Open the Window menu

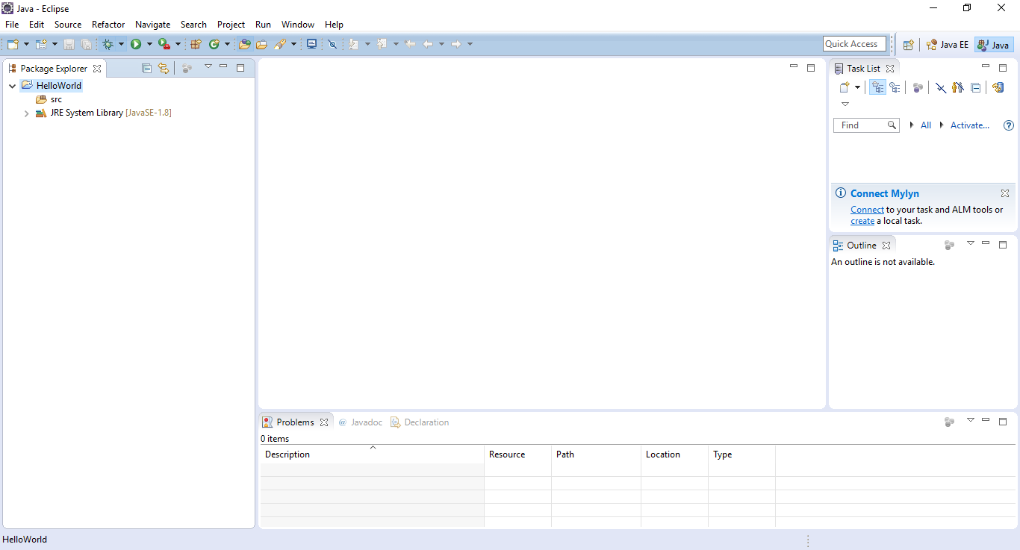(298, 25)
